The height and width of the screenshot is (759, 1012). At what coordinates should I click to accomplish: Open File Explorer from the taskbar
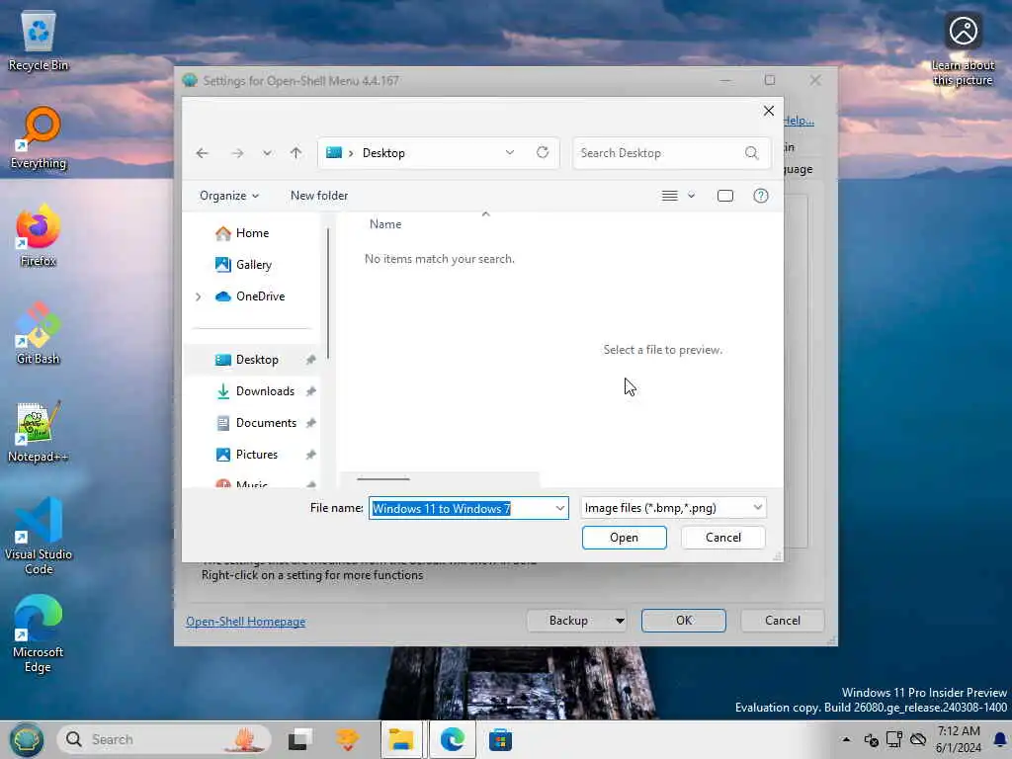[x=401, y=739]
